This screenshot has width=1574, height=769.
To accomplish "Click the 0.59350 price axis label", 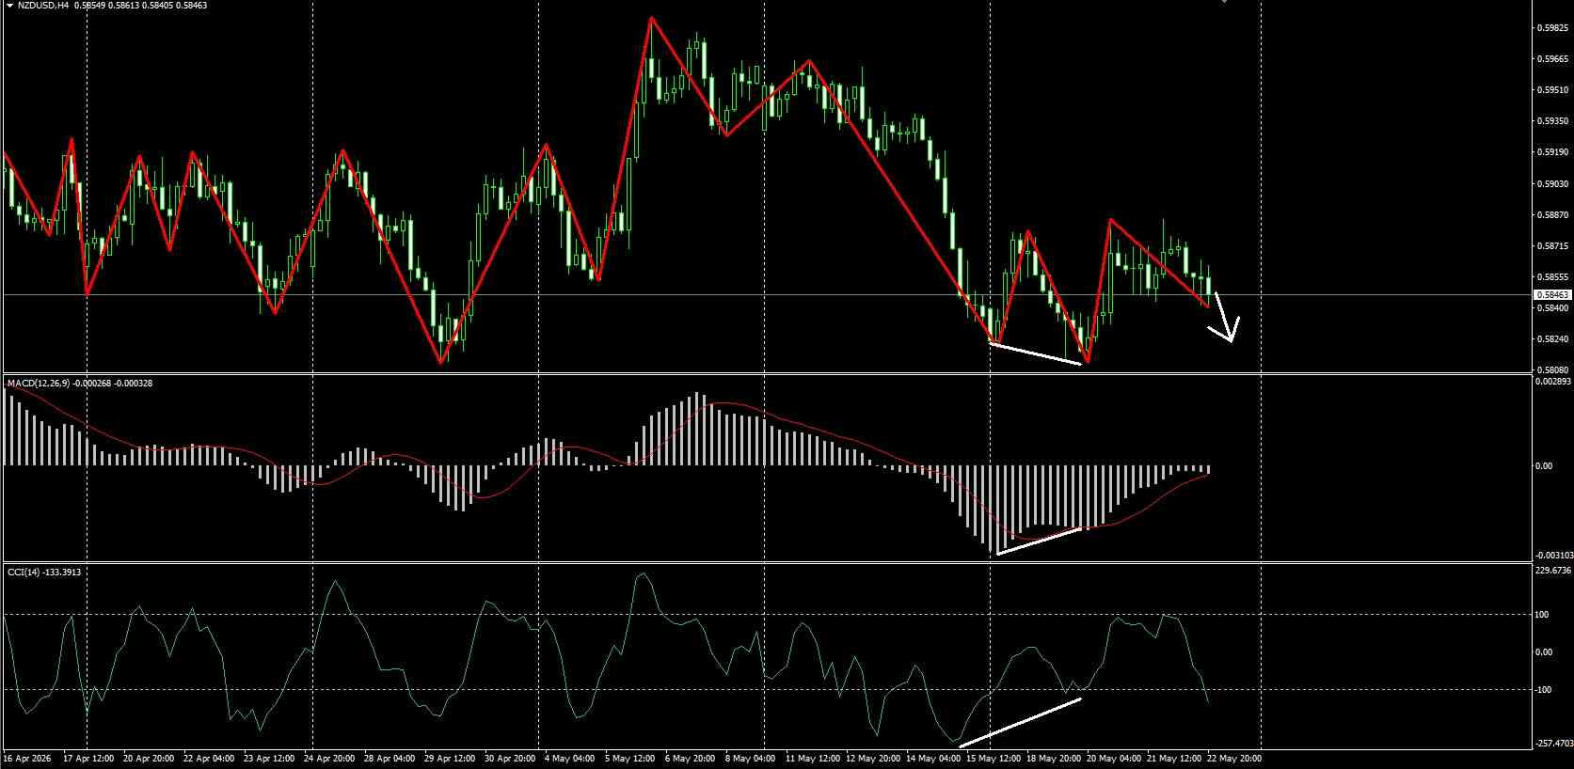I will (x=1552, y=121).
